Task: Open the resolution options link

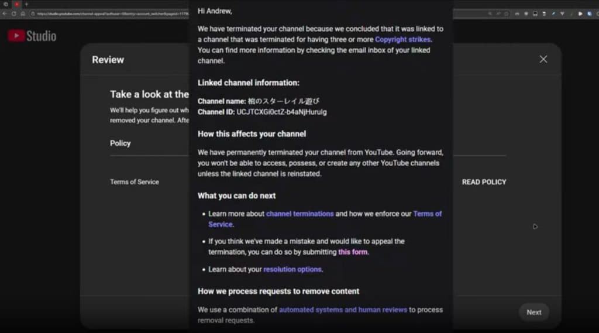Action: click(x=292, y=269)
